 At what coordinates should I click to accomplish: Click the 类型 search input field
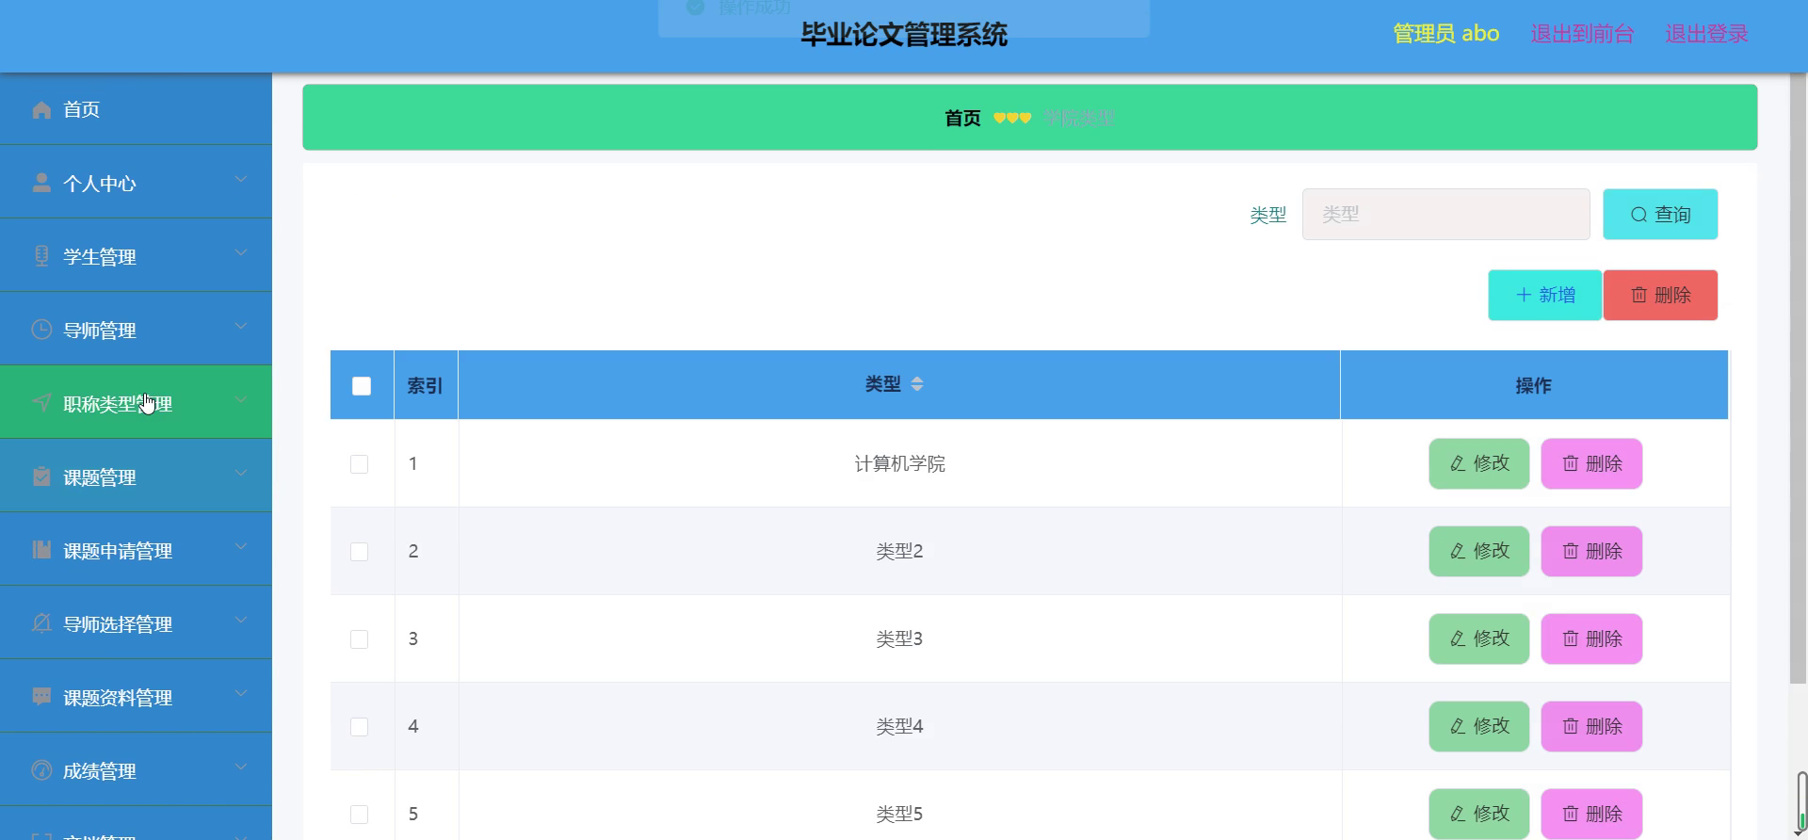pyautogui.click(x=1445, y=215)
